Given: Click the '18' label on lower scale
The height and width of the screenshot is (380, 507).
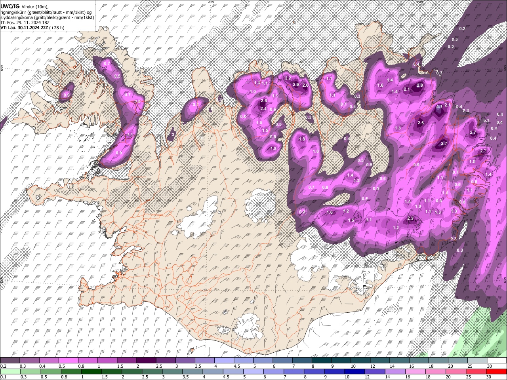Looking at the screenshot, I should pyautogui.click(x=427, y=377).
